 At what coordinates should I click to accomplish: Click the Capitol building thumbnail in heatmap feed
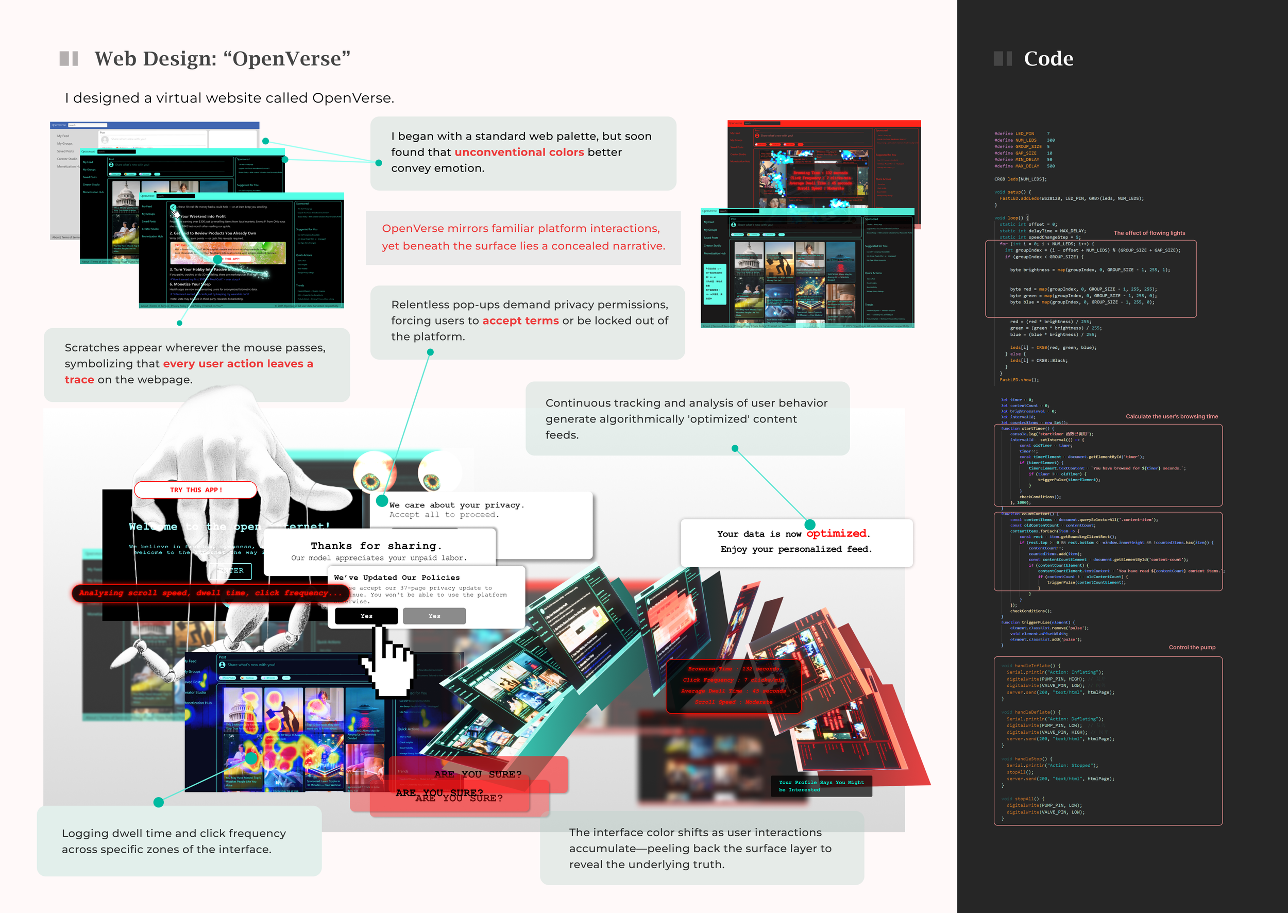coord(242,709)
